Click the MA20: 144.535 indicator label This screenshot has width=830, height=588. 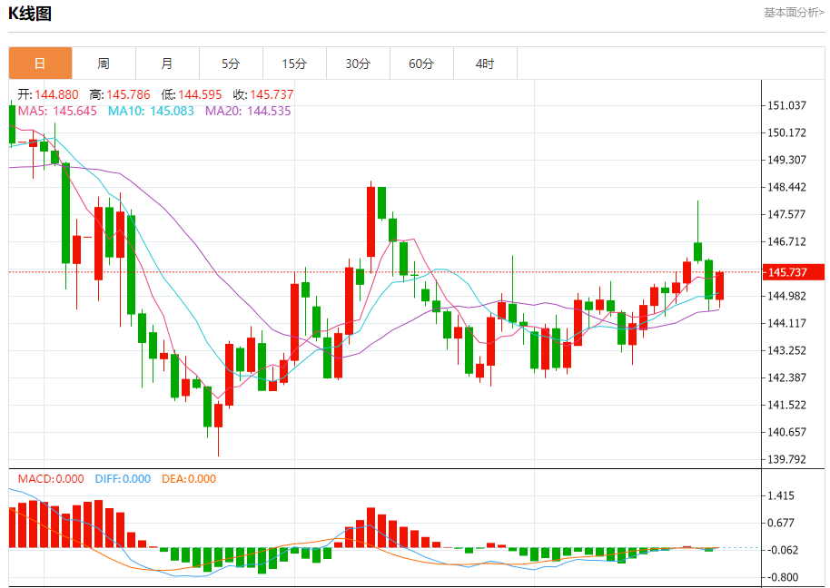pyautogui.click(x=248, y=111)
